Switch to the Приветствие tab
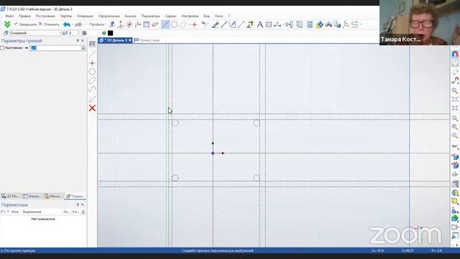The width and height of the screenshot is (460, 259). [x=147, y=40]
